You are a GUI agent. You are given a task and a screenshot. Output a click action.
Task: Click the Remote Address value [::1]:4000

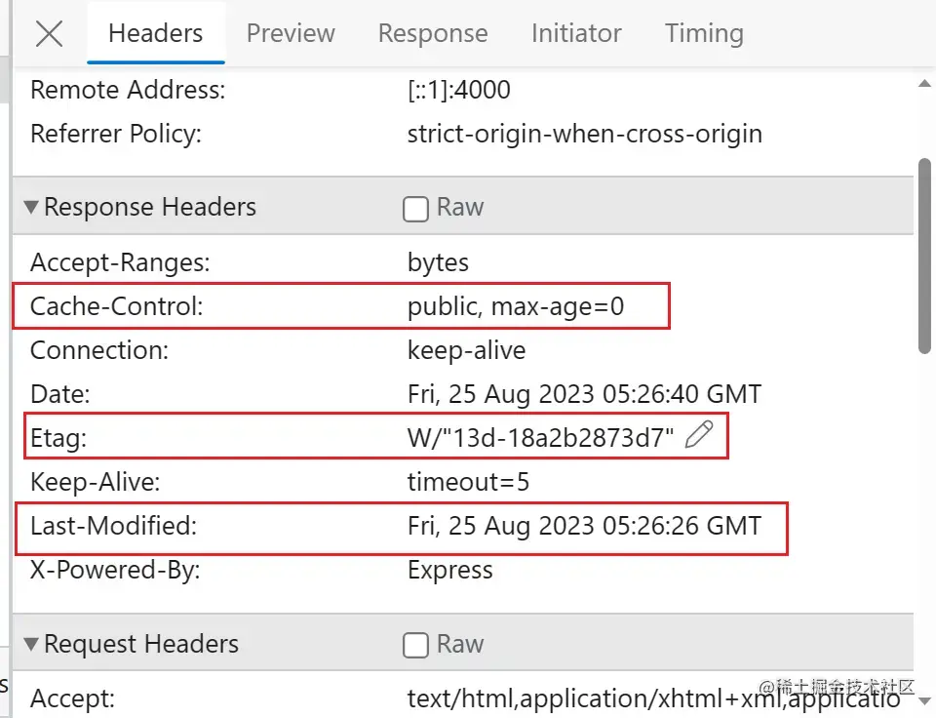point(459,90)
